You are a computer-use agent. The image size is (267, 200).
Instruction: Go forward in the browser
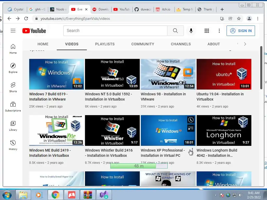(x=18, y=18)
